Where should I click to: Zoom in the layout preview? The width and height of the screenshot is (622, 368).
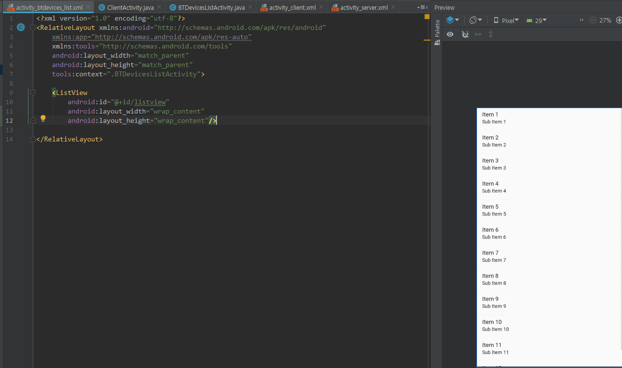[619, 20]
